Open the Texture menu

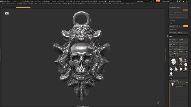(x=105, y=4)
